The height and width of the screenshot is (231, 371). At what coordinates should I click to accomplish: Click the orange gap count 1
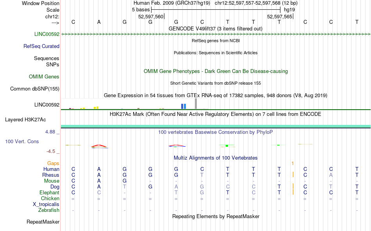293,163
